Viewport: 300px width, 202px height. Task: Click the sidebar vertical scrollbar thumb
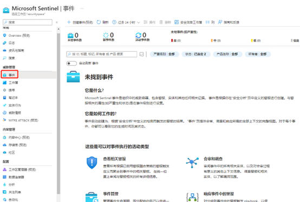(x=58, y=113)
